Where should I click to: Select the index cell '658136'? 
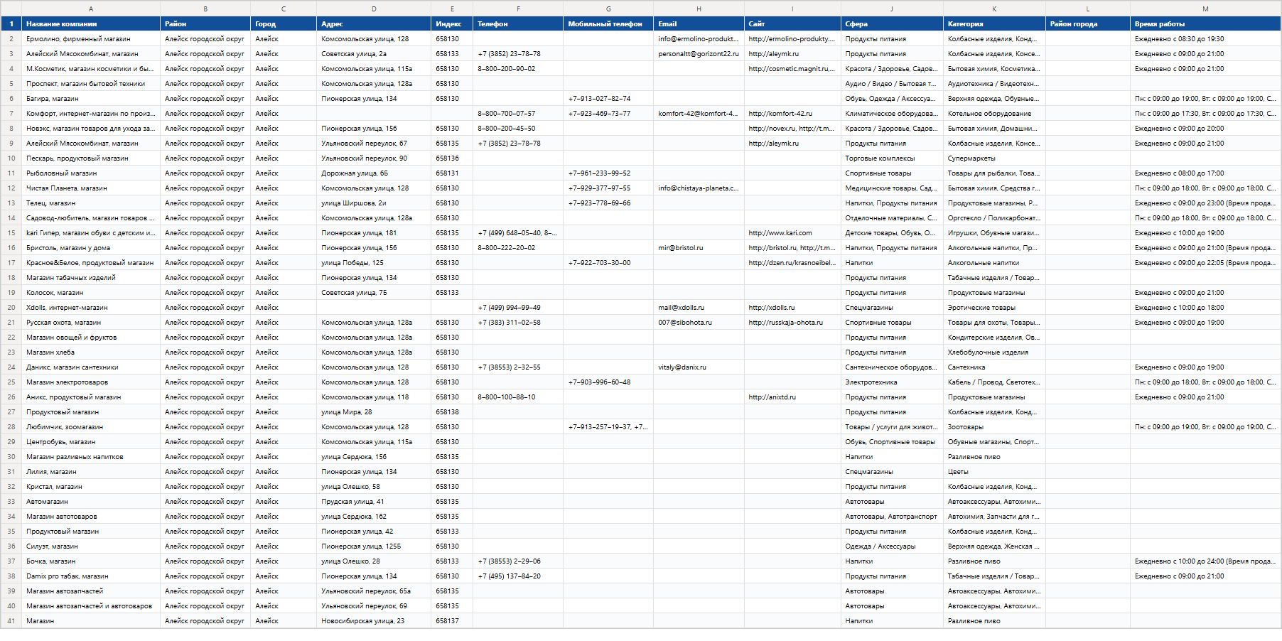click(452, 158)
